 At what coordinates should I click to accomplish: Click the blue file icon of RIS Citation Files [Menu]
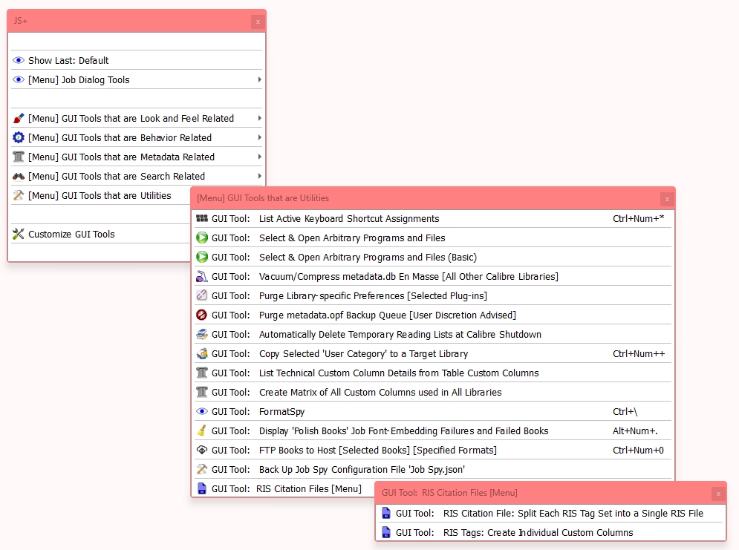202,489
